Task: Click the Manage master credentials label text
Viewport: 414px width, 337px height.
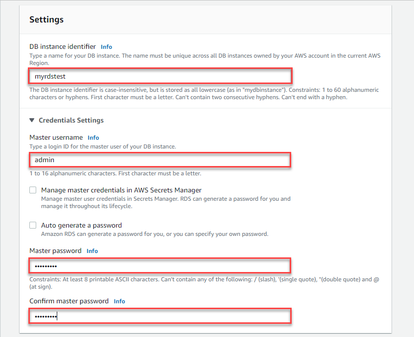Action: tap(121, 190)
